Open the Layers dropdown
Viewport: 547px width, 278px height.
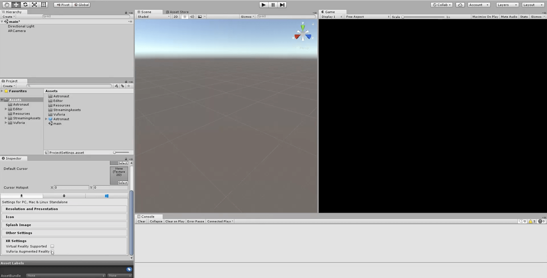point(506,5)
